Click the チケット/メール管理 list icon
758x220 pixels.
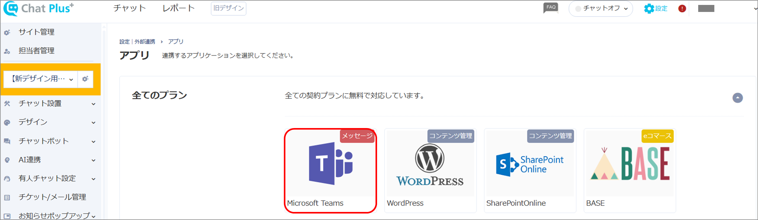click(7, 198)
